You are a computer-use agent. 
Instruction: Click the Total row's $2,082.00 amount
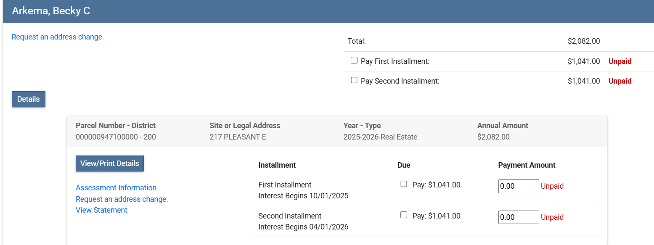[x=583, y=41]
